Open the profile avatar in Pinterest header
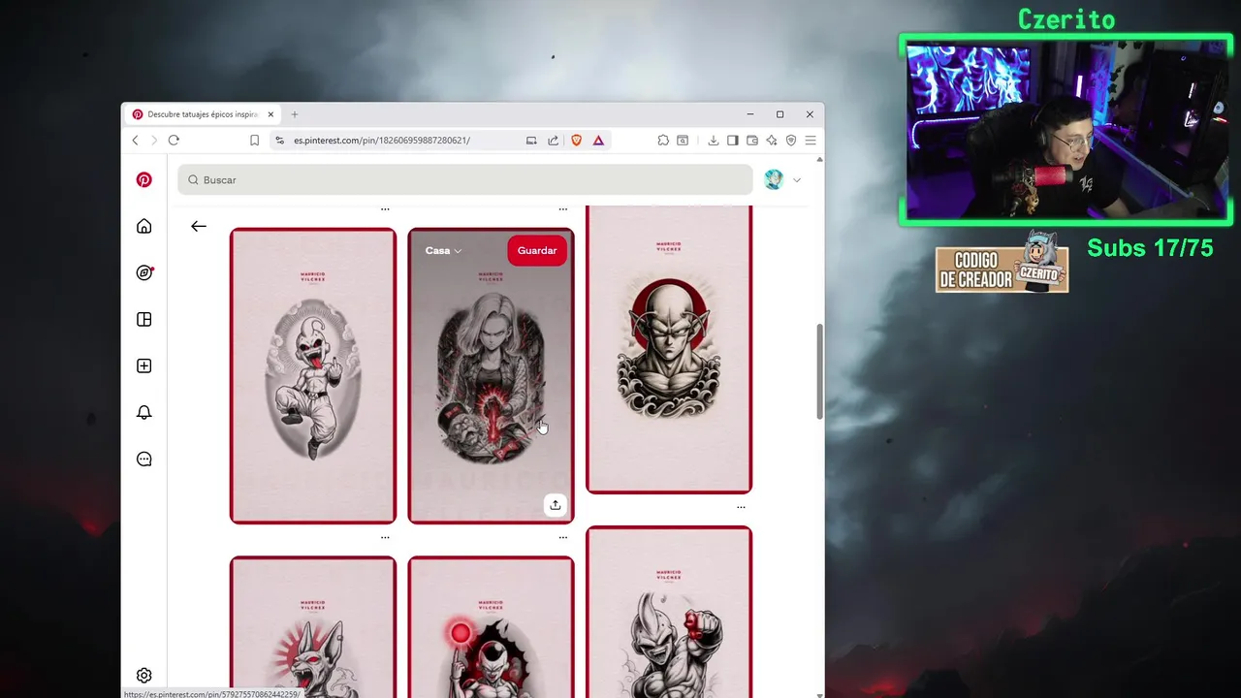This screenshot has width=1241, height=698. click(x=774, y=179)
